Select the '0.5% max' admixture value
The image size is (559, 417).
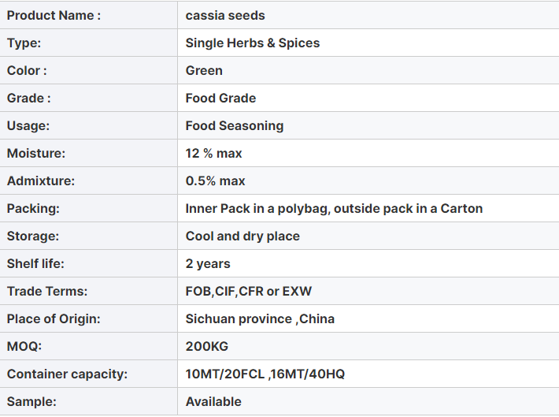coord(215,181)
